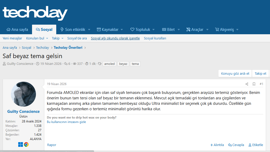
Task: Select the beyaz tag
Action: (x=123, y=64)
